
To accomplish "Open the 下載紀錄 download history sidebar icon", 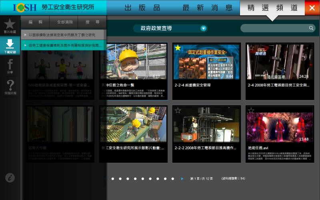I will pyautogui.click(x=10, y=46).
